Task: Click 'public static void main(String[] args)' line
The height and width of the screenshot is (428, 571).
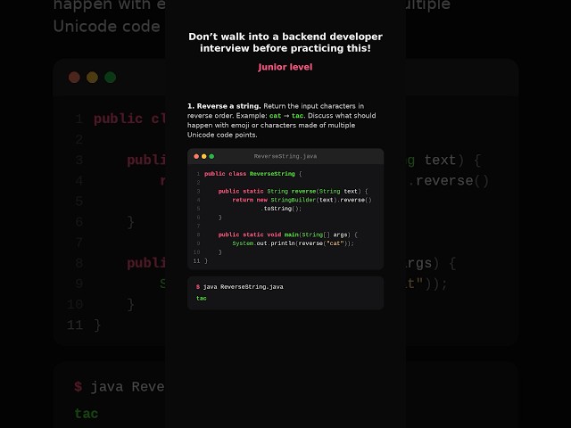Action: pos(287,235)
